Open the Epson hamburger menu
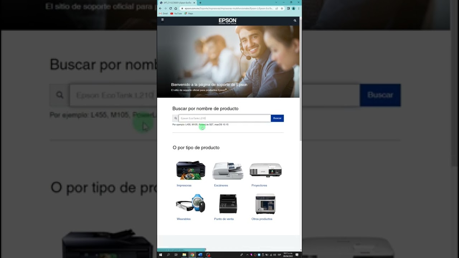459x258 pixels. pyautogui.click(x=162, y=20)
